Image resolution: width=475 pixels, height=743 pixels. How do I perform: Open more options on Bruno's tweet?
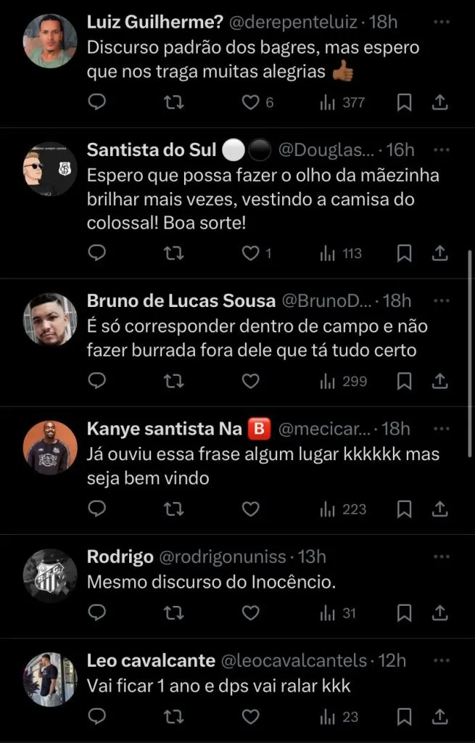pos(441,300)
